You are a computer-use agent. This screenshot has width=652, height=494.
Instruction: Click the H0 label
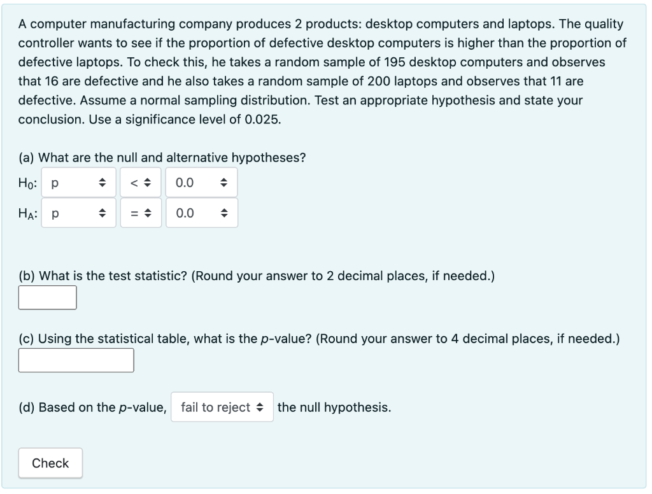pyautogui.click(x=27, y=183)
